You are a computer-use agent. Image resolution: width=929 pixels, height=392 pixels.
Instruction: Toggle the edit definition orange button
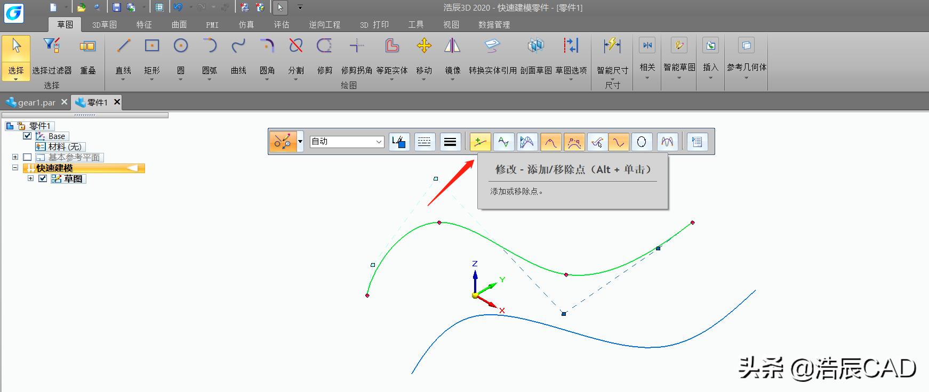click(x=283, y=142)
